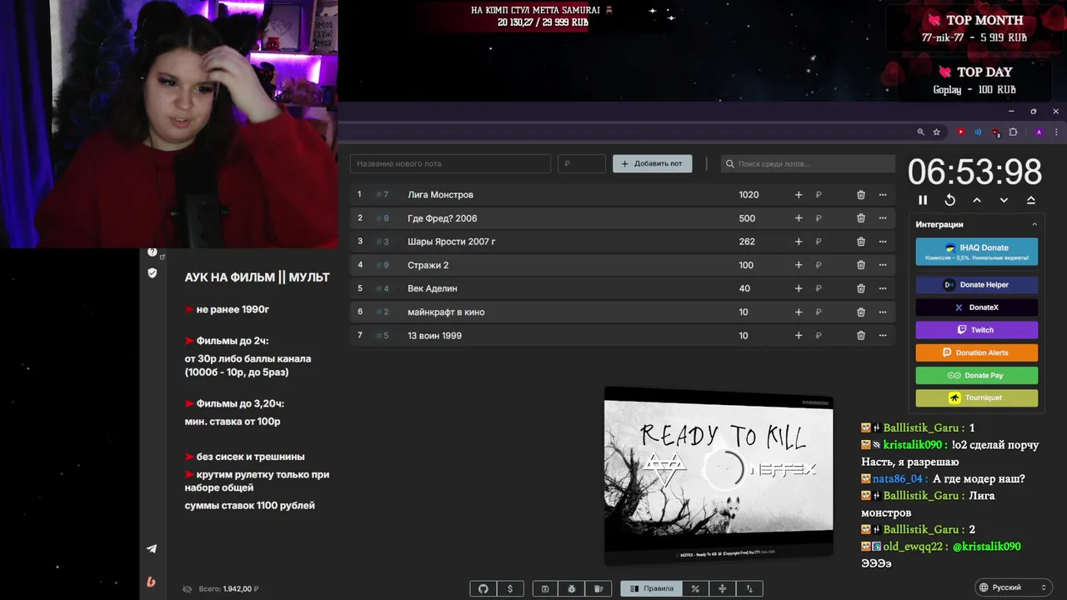The height and width of the screenshot is (600, 1067).
Task: Add amount to 13 воин 1999 lot
Action: 799,335
